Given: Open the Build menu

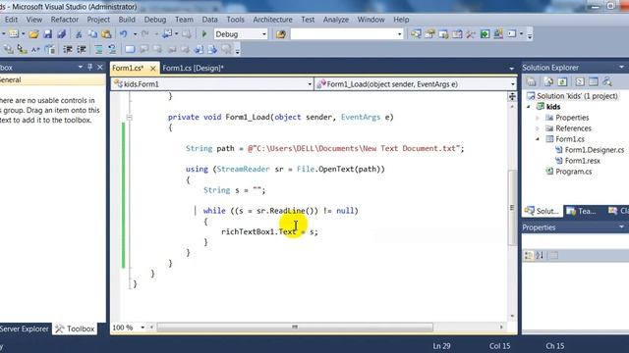Looking at the screenshot, I should coord(127,20).
